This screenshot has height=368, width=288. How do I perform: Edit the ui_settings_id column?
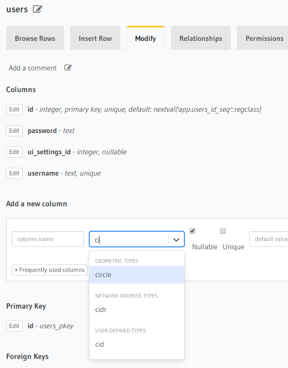14,152
